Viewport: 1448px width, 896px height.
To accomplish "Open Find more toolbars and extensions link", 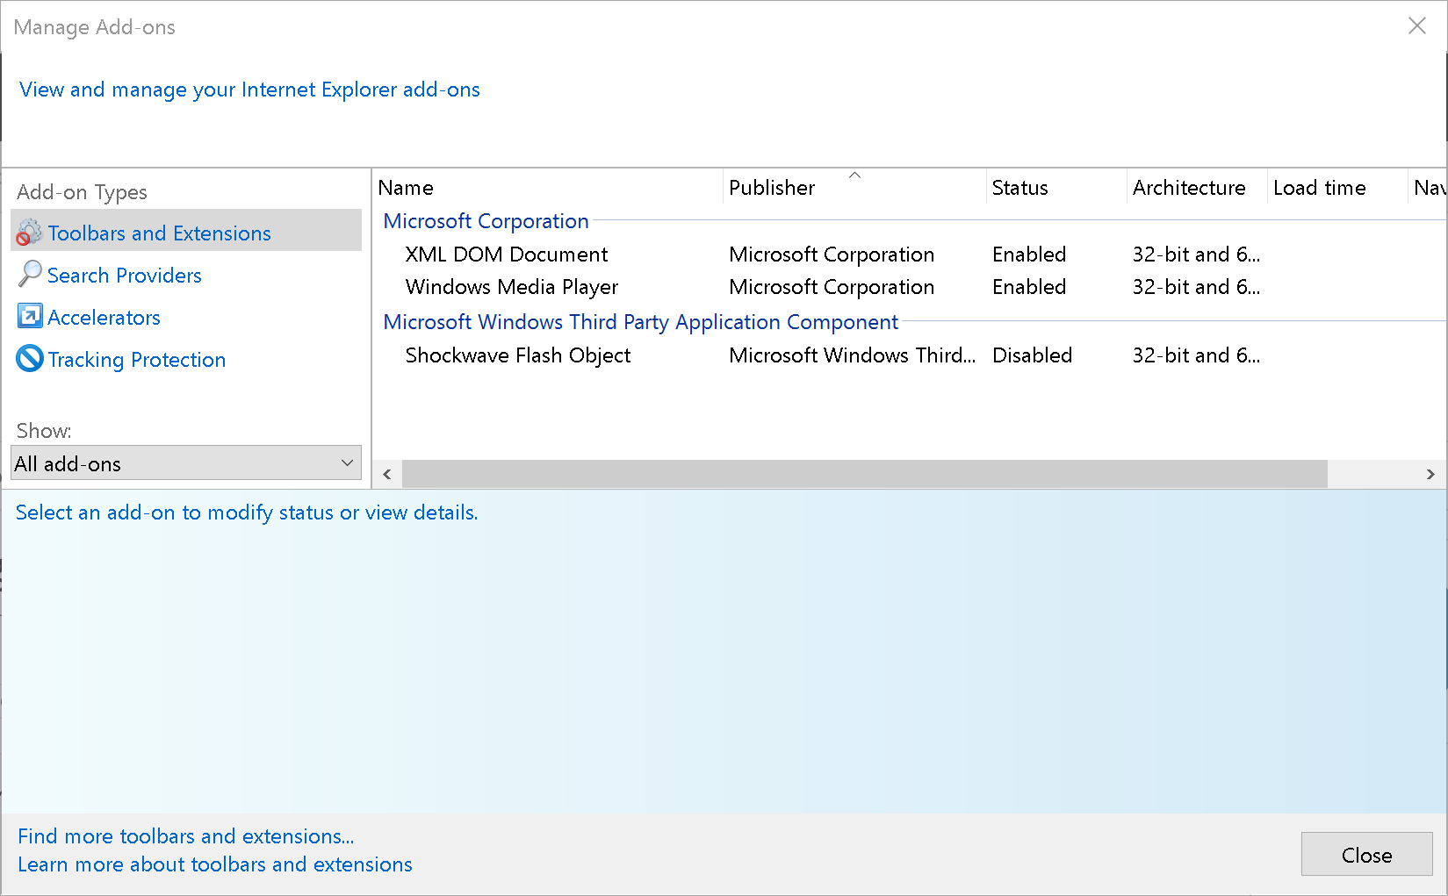I will point(186,836).
